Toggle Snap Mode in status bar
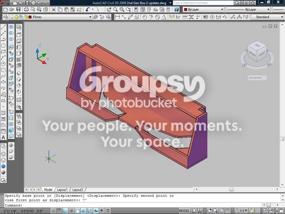The width and height of the screenshot is (285, 214). (x=53, y=211)
